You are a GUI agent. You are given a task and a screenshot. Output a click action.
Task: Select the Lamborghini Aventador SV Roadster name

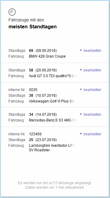[53, 148]
